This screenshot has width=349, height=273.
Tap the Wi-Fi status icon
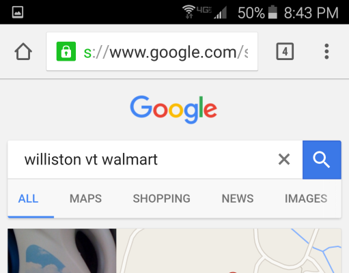(189, 12)
